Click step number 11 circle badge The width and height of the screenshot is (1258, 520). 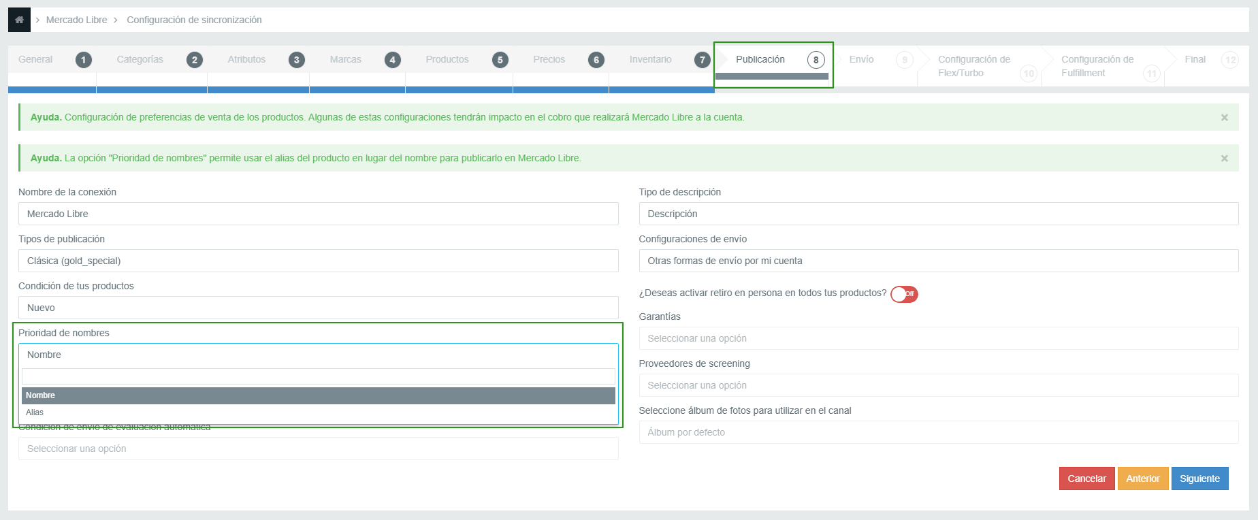click(x=1152, y=74)
